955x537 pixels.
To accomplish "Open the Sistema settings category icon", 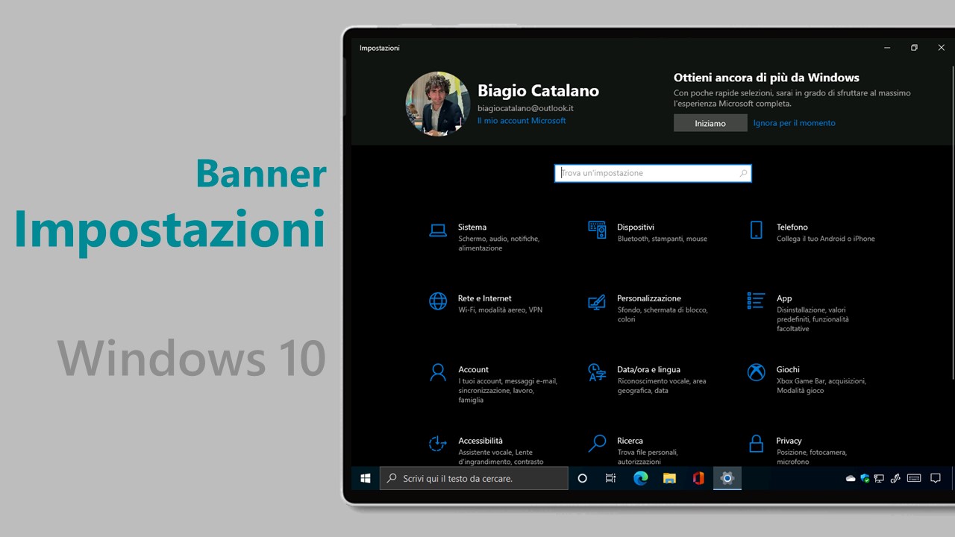I will pyautogui.click(x=438, y=230).
